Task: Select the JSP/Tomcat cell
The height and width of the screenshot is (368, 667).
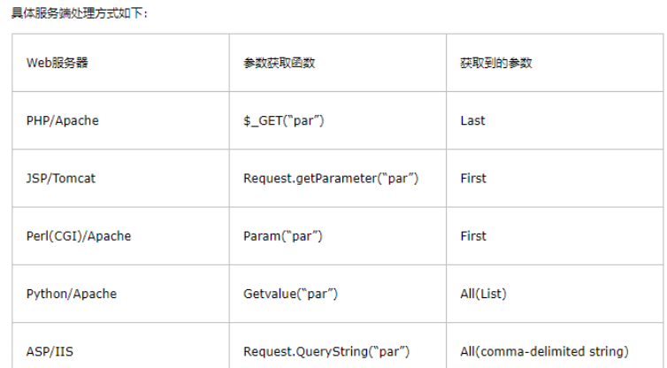Action: 61,178
